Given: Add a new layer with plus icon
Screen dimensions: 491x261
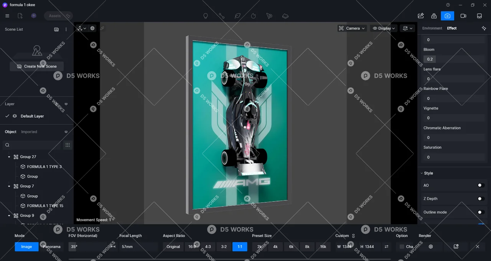Looking at the screenshot, I should [x=56, y=104].
